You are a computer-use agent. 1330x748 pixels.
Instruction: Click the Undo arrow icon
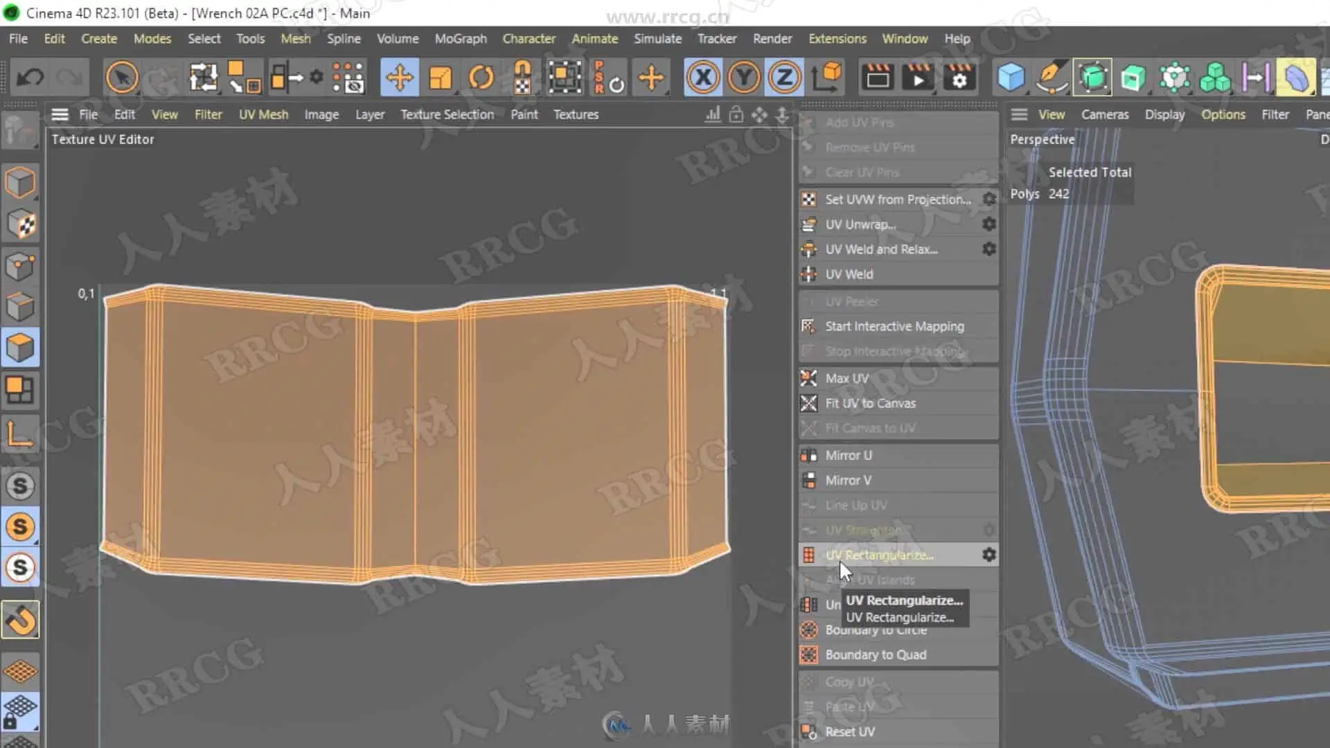pos(30,78)
